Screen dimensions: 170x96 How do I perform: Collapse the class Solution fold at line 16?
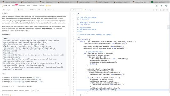(75, 40)
